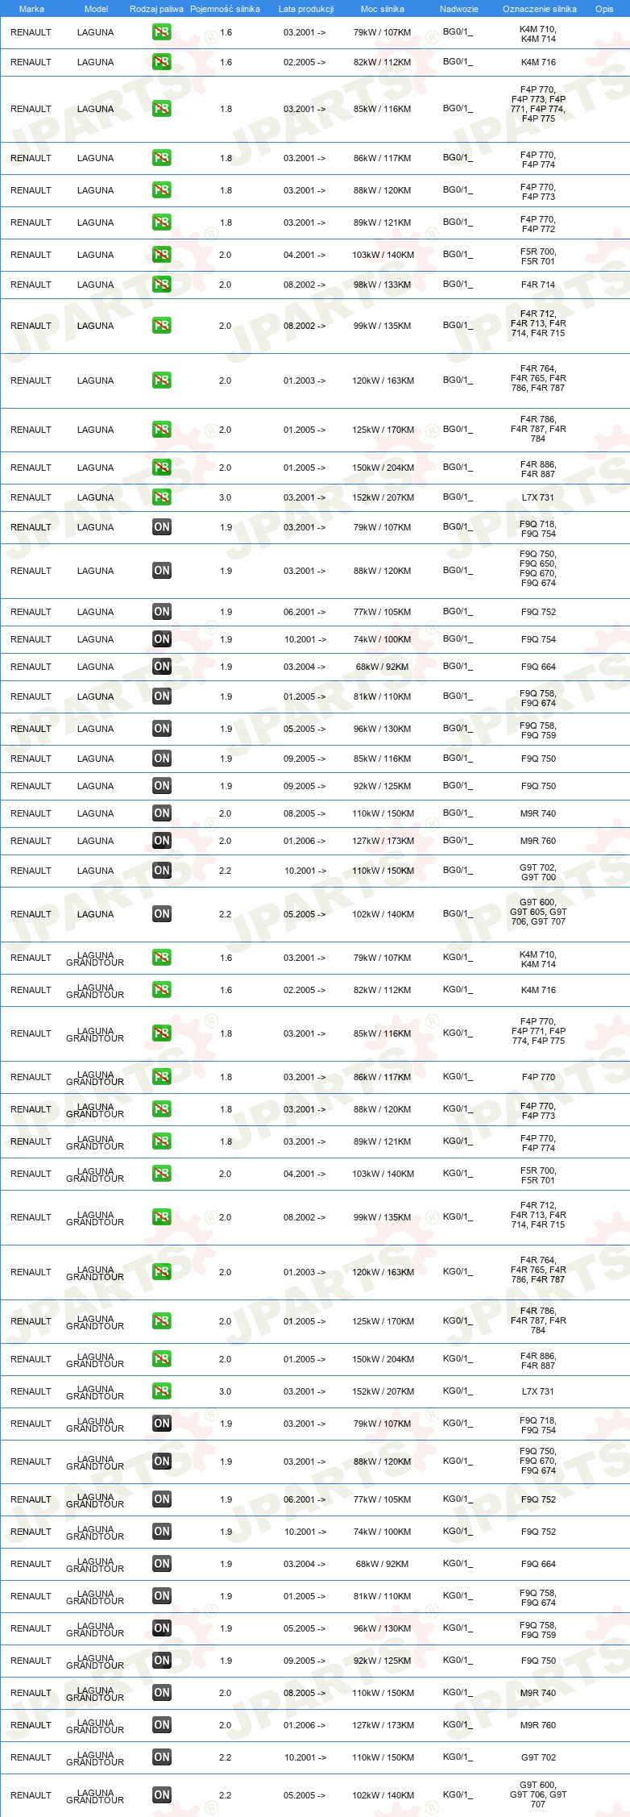Click the PB petrol icon in the BG0/1_ Laguna 1.6 79kW / 107KM row
This screenshot has height=1817, width=630.
pos(161,32)
